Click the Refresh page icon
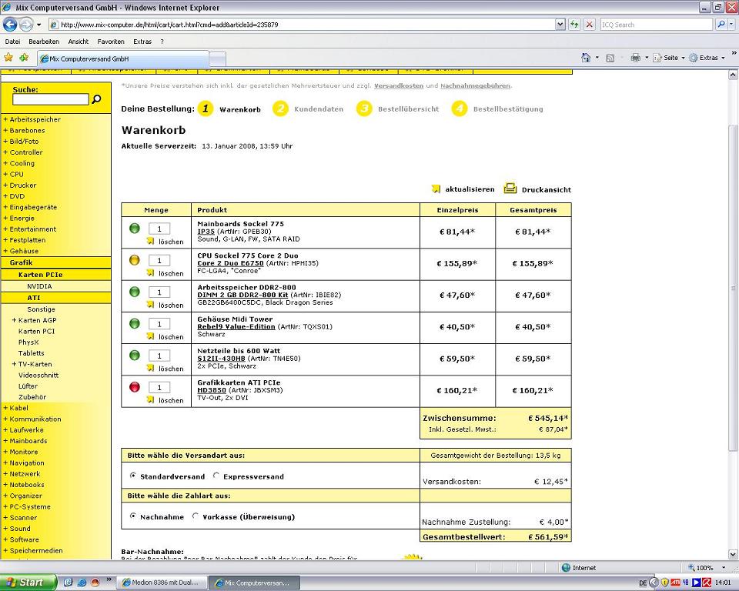This screenshot has height=591, width=739. [574, 25]
